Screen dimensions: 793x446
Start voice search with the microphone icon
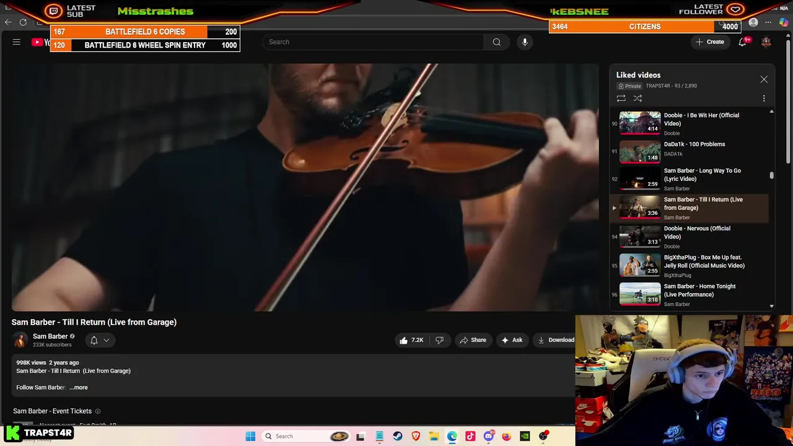coord(525,42)
